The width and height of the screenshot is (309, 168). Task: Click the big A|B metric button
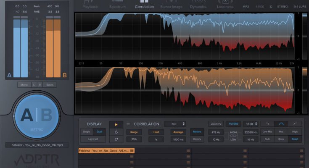[x=36, y=115]
